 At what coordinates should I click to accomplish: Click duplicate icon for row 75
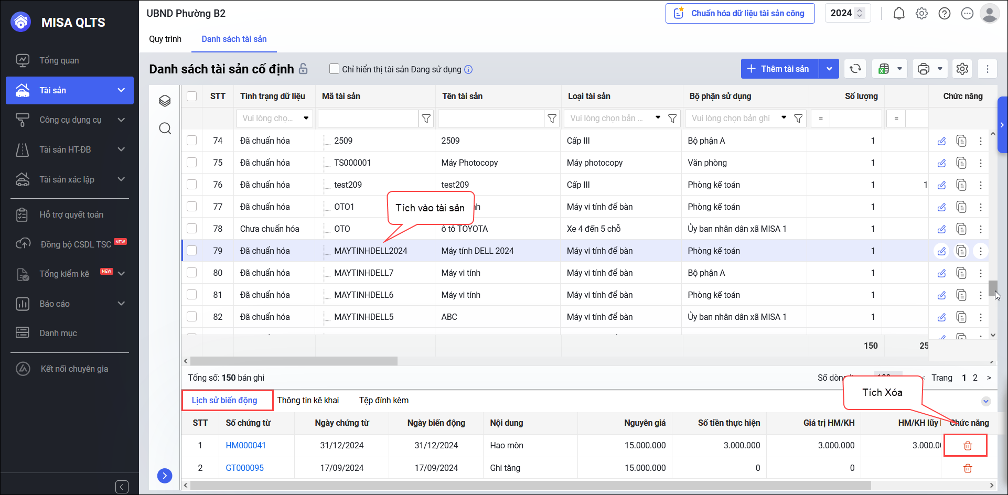coord(961,163)
